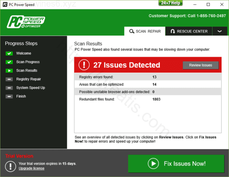Click the green arrow beside Scan Results step
The height and width of the screenshot is (177, 229).
[x=9, y=71]
